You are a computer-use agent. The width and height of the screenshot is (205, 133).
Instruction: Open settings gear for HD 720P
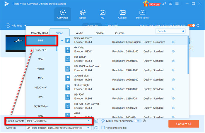tap(173, 98)
